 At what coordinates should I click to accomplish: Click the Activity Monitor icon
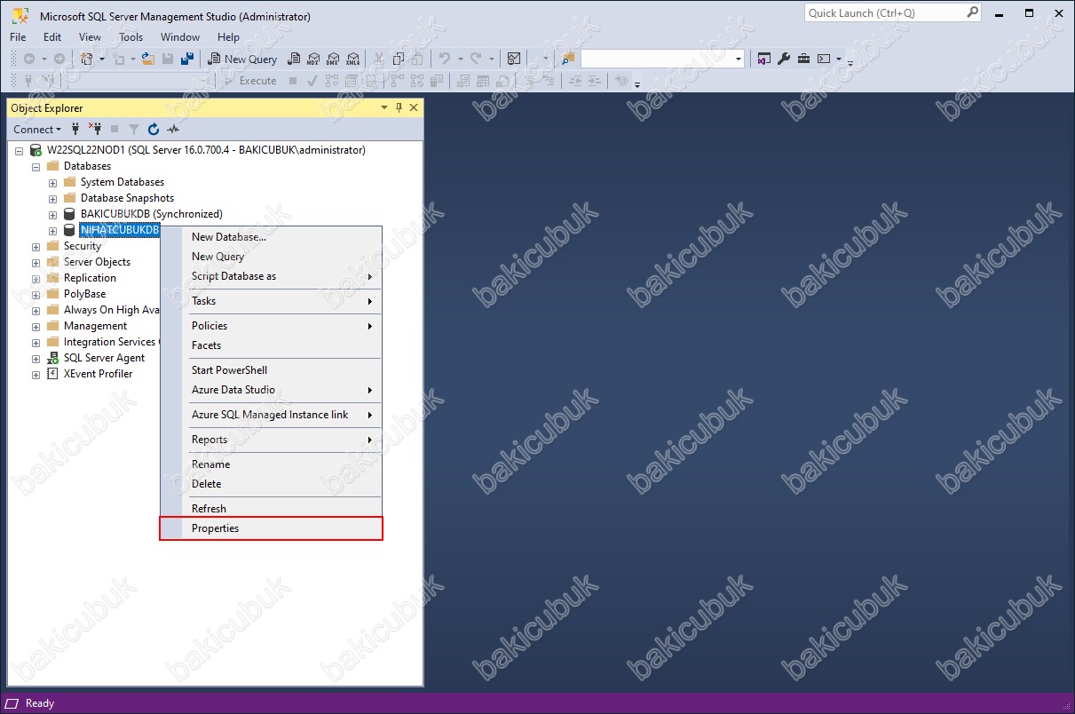tap(513, 59)
